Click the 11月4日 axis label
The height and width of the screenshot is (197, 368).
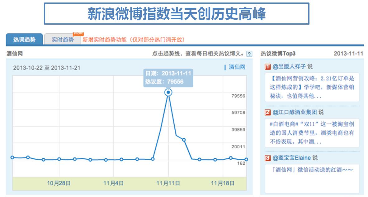click(x=114, y=183)
